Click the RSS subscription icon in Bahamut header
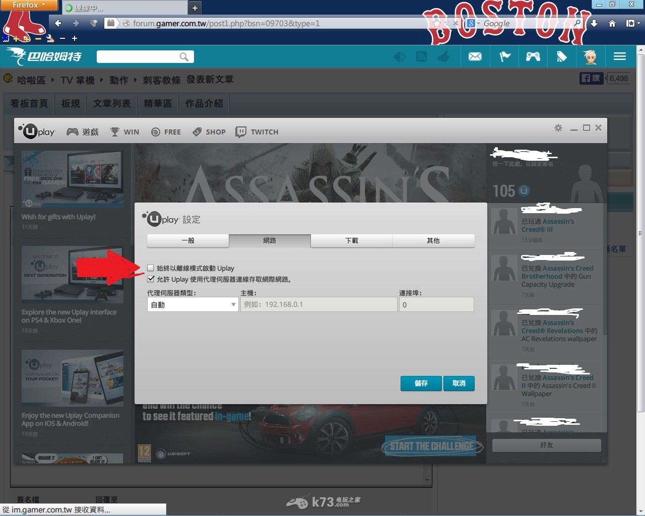Screen dimensions: 645x516 [x=421, y=56]
